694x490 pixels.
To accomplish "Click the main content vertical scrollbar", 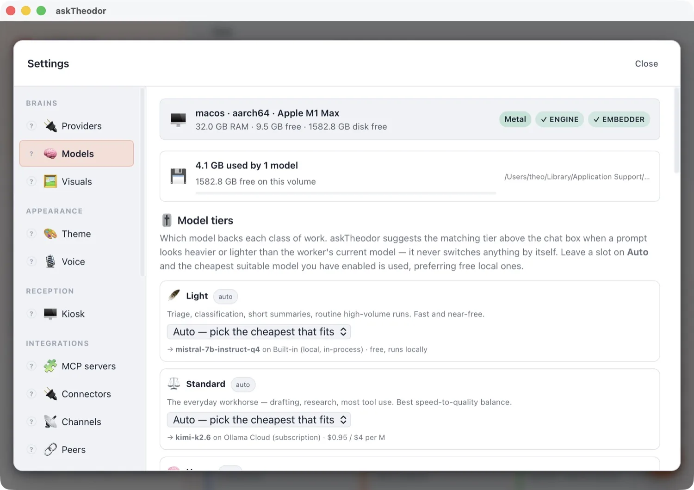I will coord(676,131).
